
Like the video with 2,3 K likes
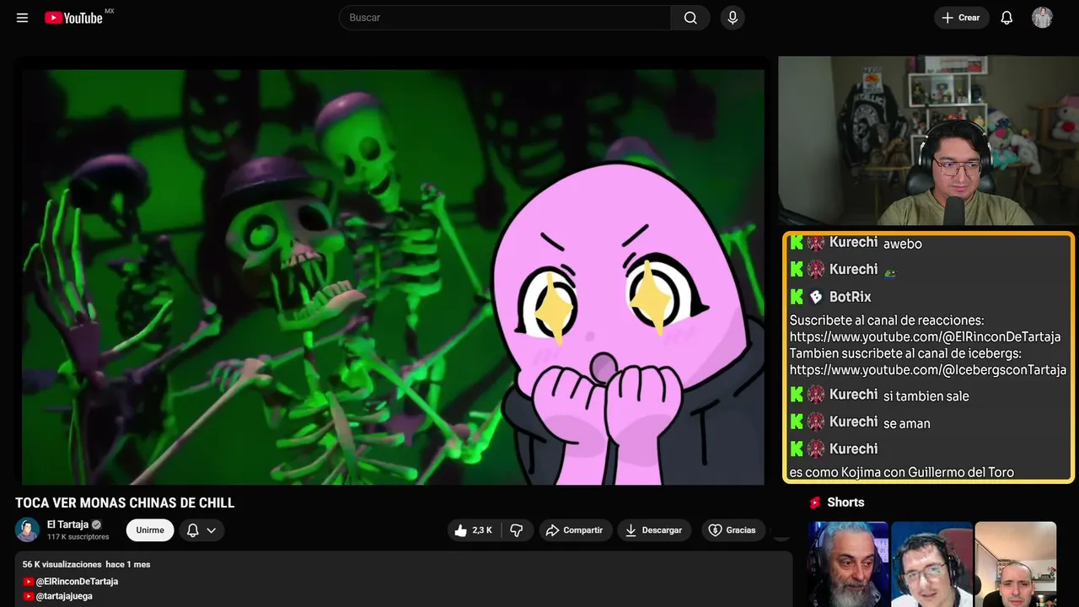click(x=474, y=530)
